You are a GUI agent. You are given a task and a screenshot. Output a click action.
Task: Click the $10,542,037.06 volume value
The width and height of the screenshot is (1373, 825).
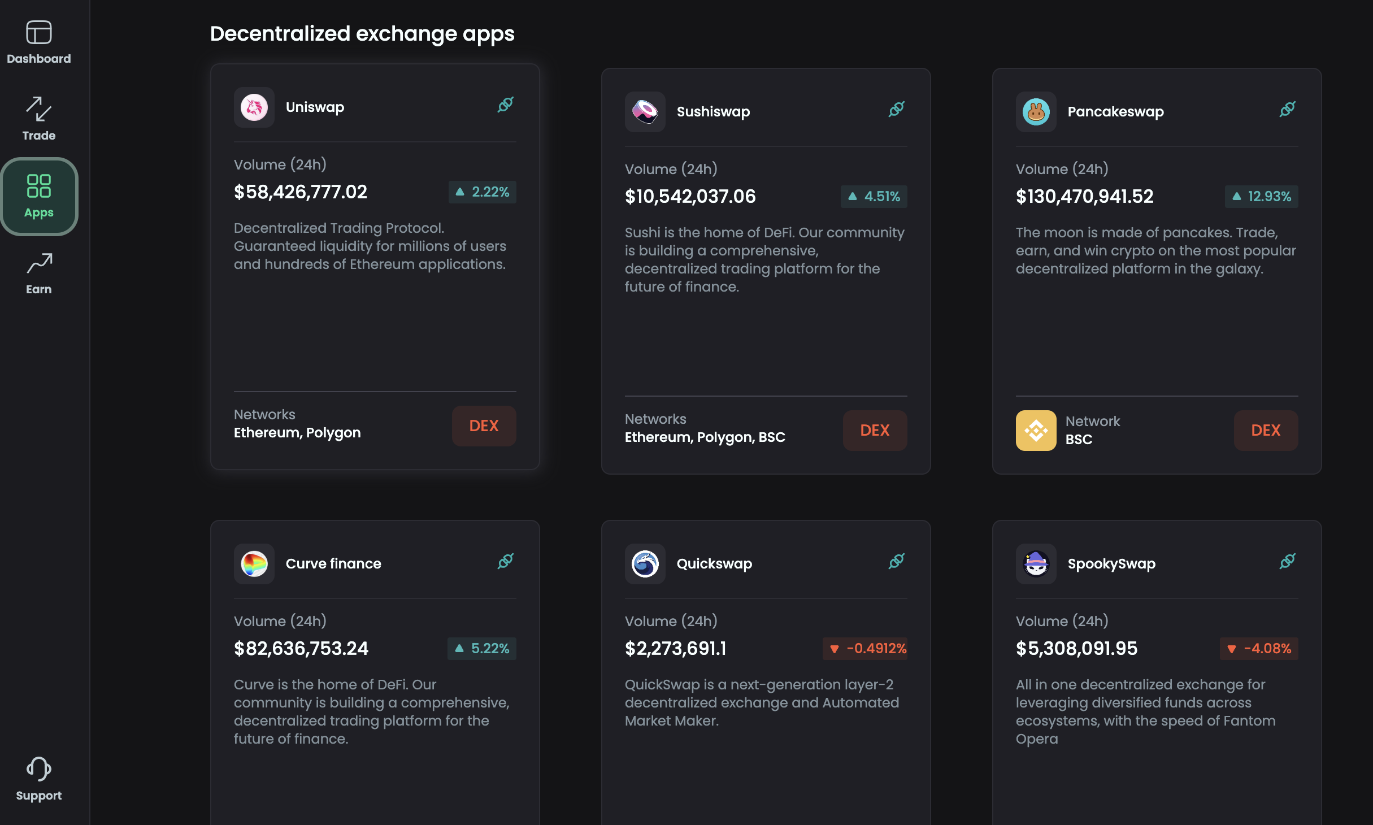click(x=690, y=196)
